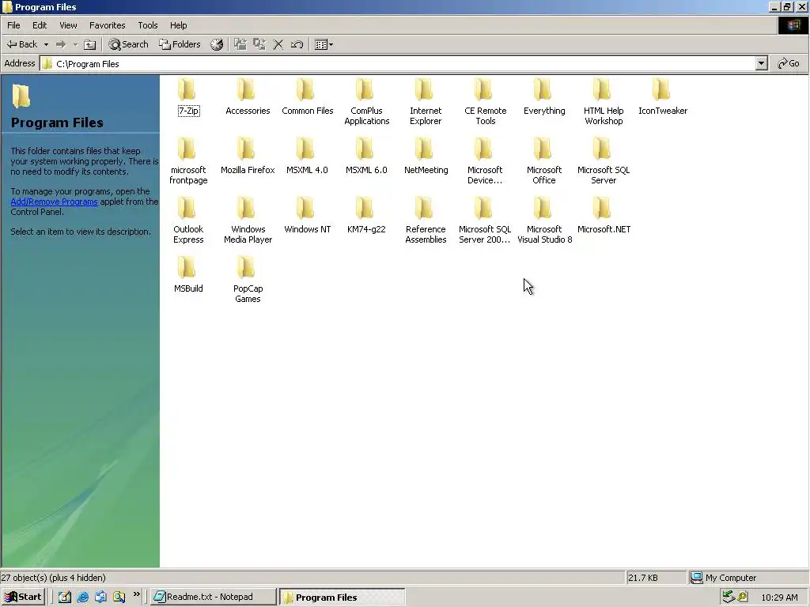810x607 pixels.
Task: Open the Edit menu
Action: 40,25
